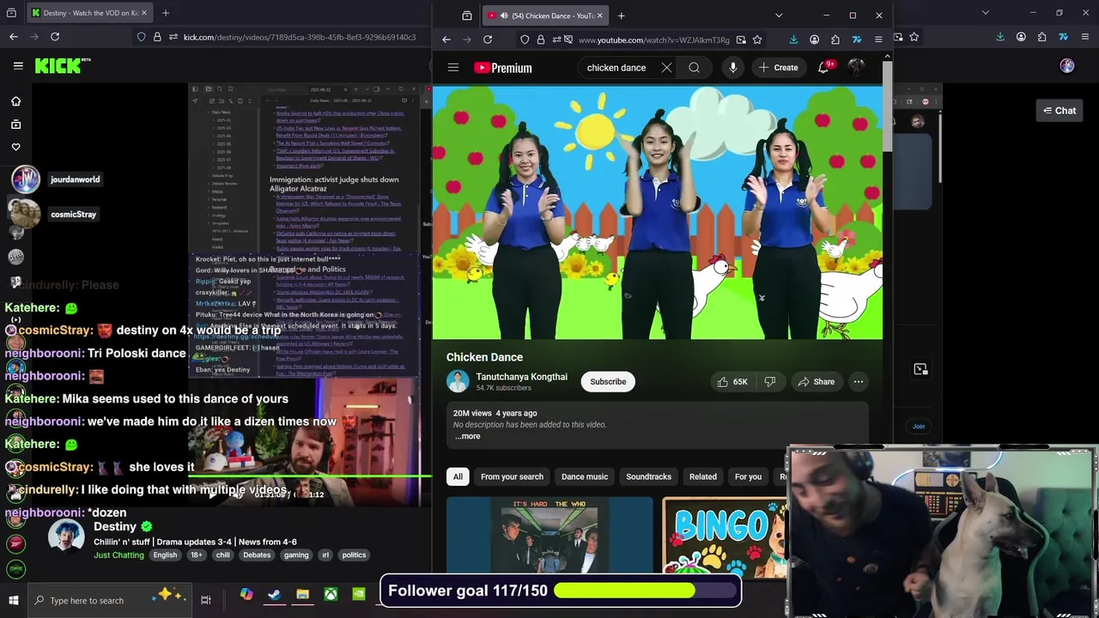Go back in the Kick browser window
This screenshot has width=1099, height=618.
(x=14, y=37)
